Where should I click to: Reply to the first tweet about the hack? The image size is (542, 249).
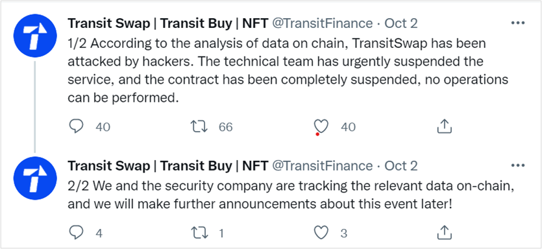pyautogui.click(x=76, y=126)
